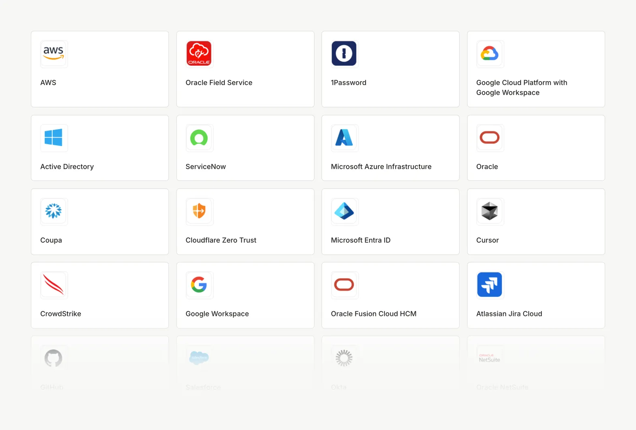Screen dimensions: 636x430
Task: Click the Oracle NetSuite logo
Action: [490, 358]
